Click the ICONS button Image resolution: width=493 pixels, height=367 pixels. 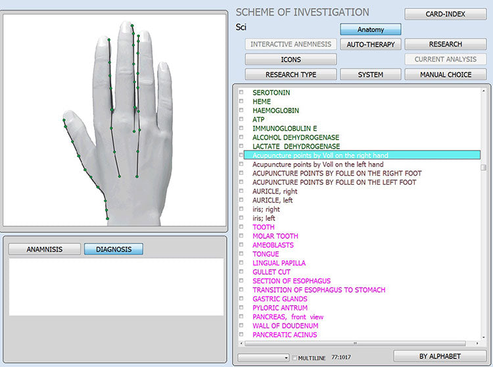(291, 60)
